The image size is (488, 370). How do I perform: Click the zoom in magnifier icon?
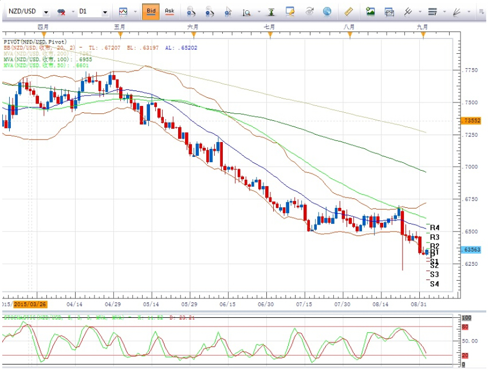point(192,11)
